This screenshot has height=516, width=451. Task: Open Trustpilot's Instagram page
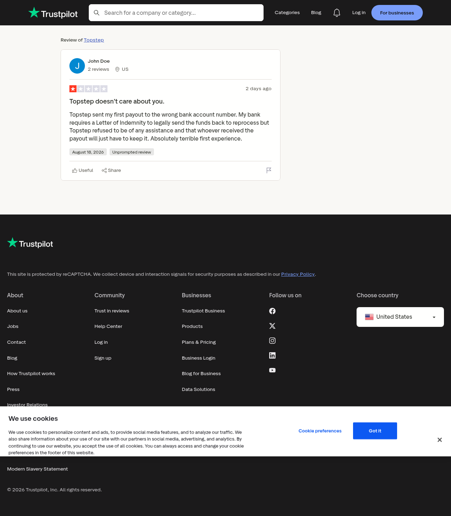(x=272, y=341)
